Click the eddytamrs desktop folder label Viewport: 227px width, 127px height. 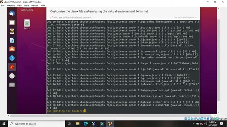27,10
